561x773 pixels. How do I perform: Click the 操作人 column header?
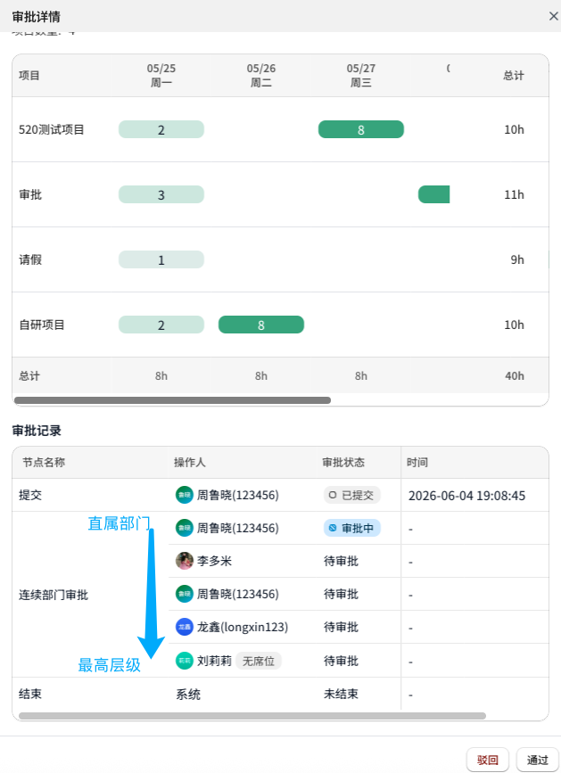pos(190,463)
